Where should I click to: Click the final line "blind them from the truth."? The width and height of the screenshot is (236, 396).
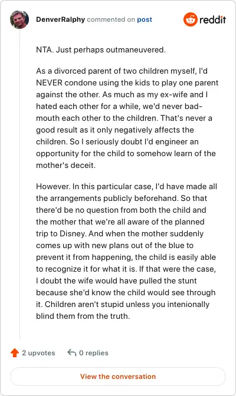83,316
